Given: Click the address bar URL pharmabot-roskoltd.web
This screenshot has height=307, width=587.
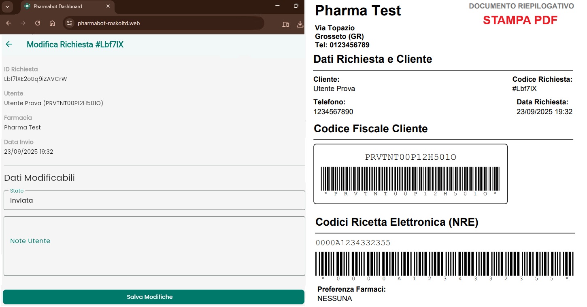Looking at the screenshot, I should tap(108, 23).
